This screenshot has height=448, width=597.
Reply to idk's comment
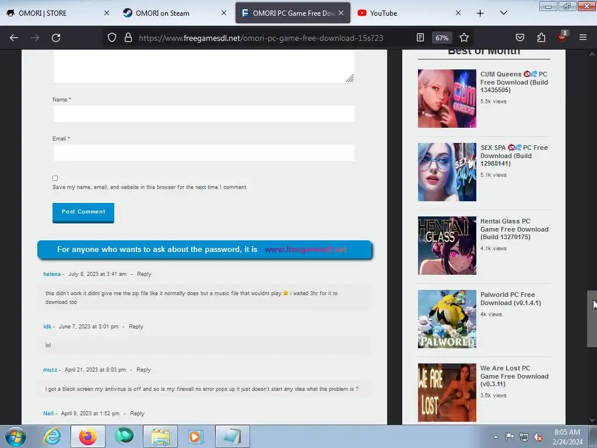click(136, 327)
